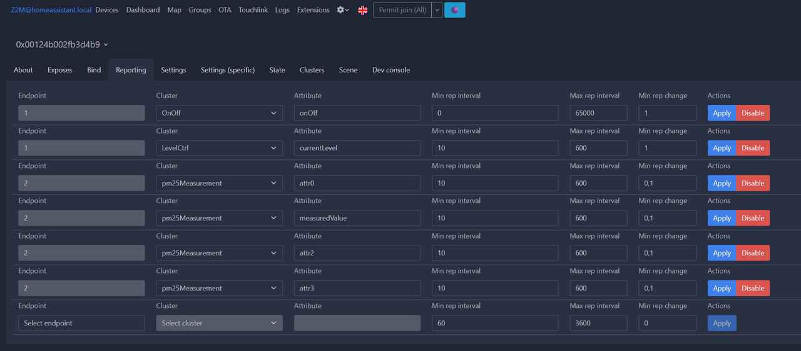Viewport: 801px width, 351px height.
Task: Click Apply in the new reporting row
Action: tap(722, 323)
